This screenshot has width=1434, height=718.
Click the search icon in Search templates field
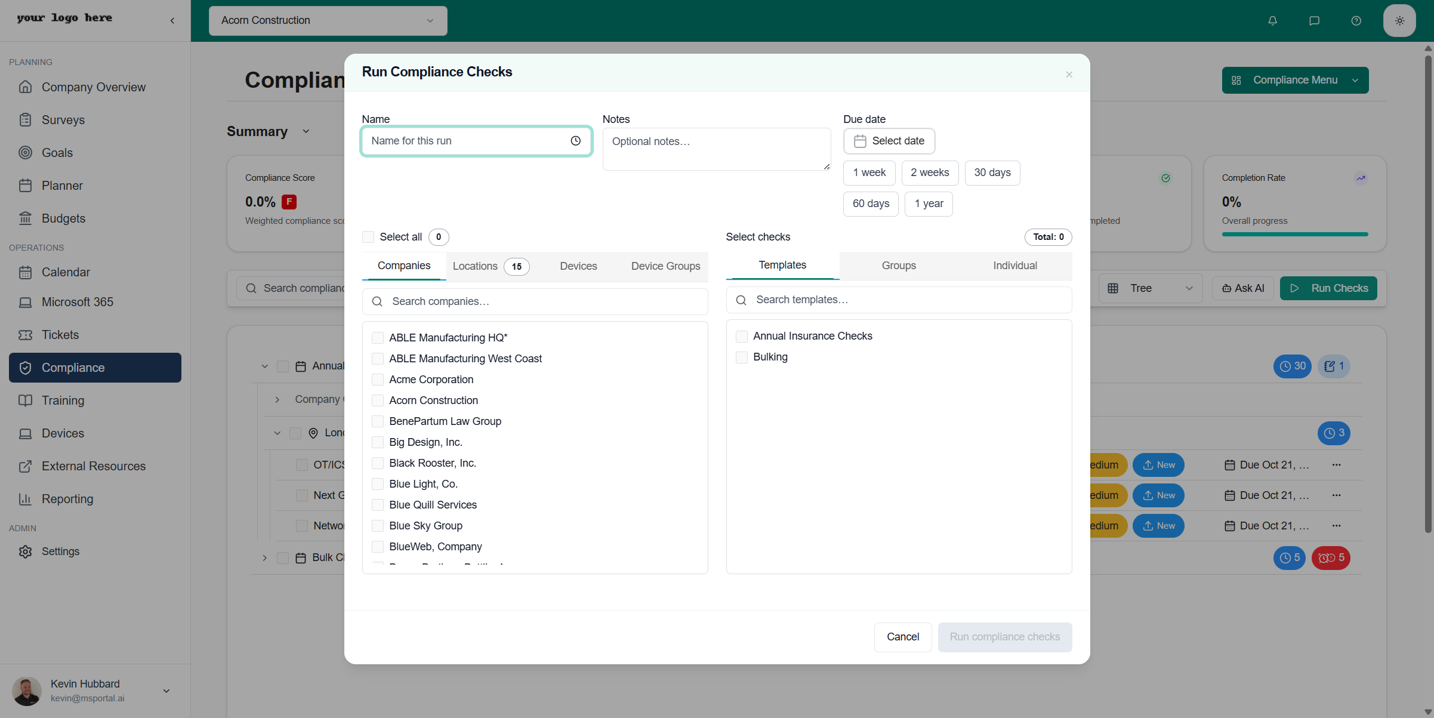[x=741, y=300]
